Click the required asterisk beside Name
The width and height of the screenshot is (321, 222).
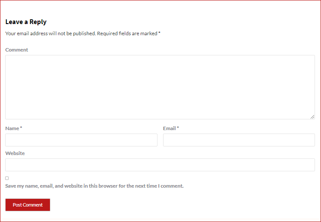[x=21, y=128]
